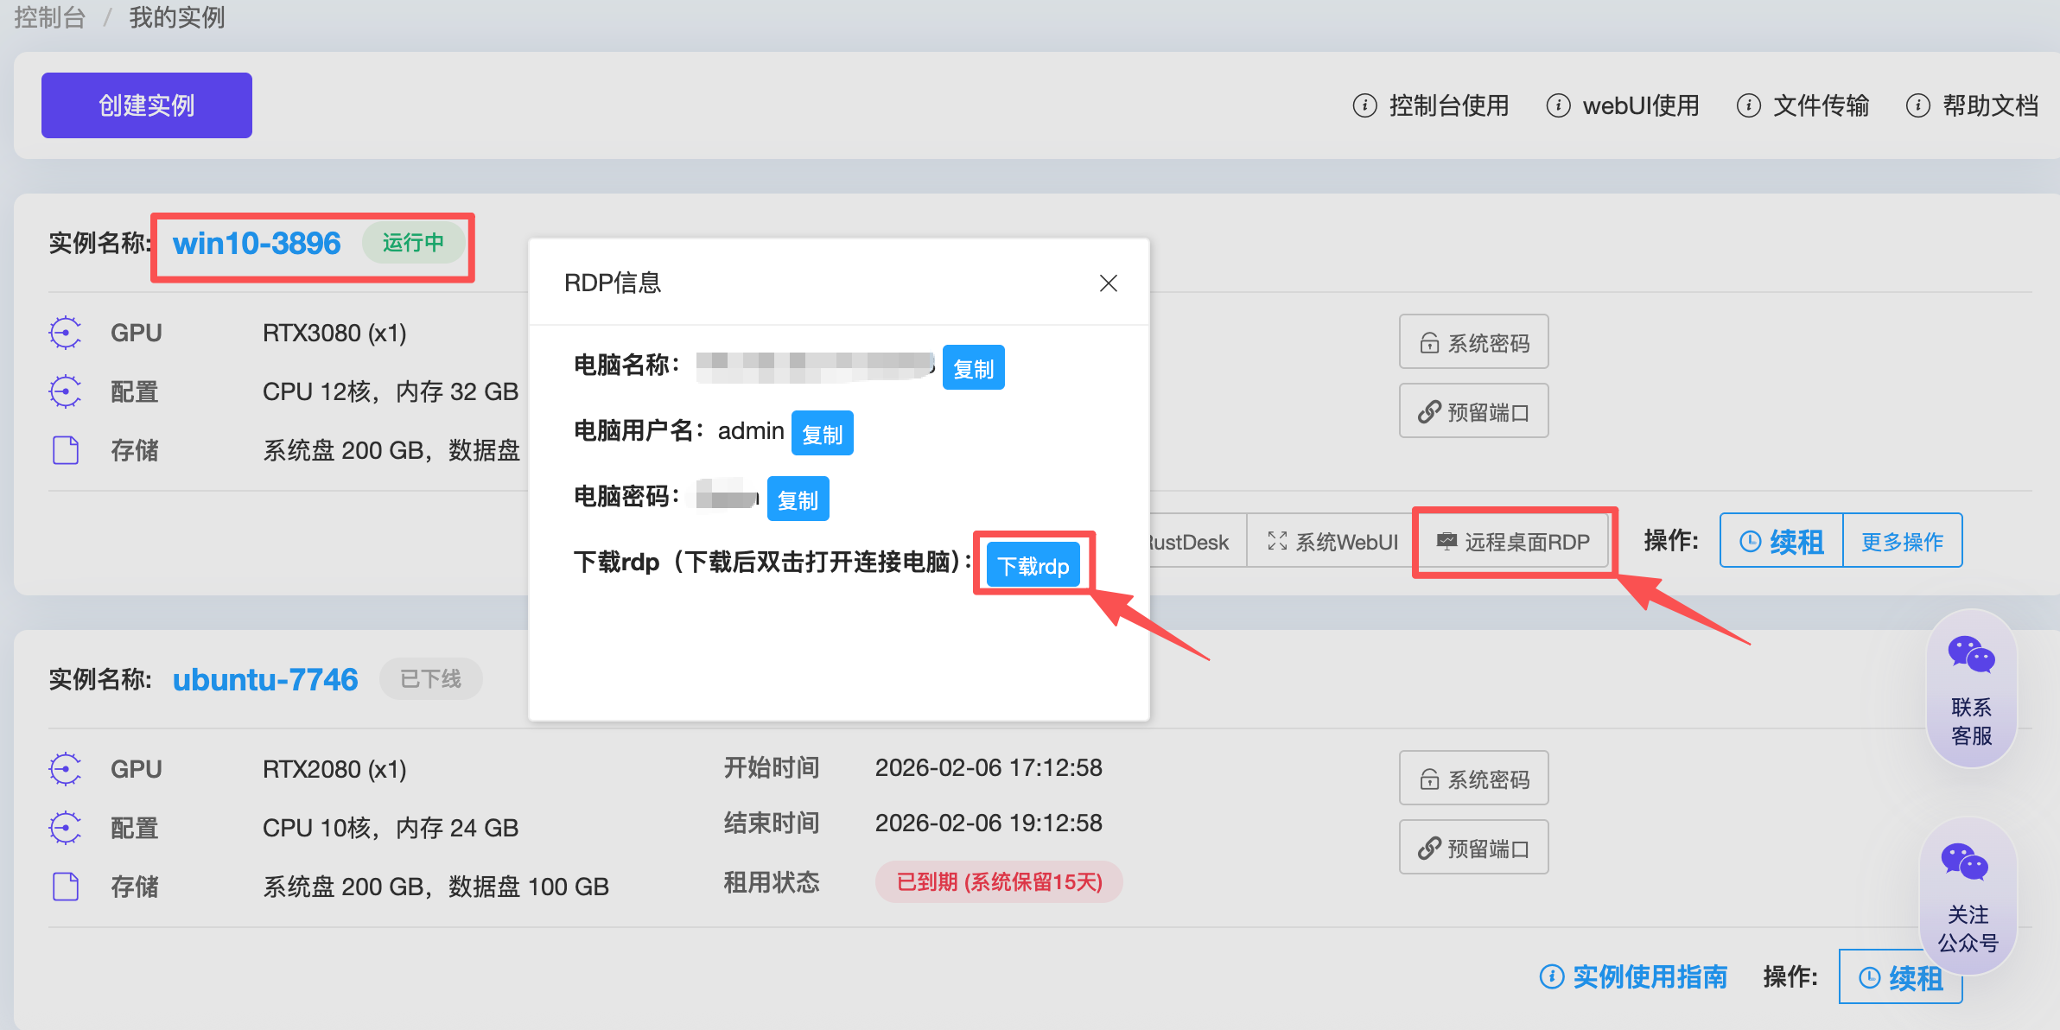The width and height of the screenshot is (2060, 1030).
Task: Click the 创建实例 button
Action: [146, 105]
